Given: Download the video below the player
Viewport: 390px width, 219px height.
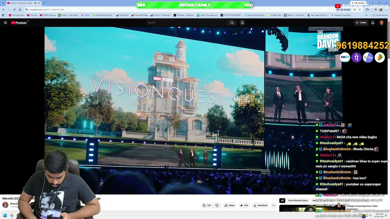Looking at the screenshot, I should [x=260, y=205].
